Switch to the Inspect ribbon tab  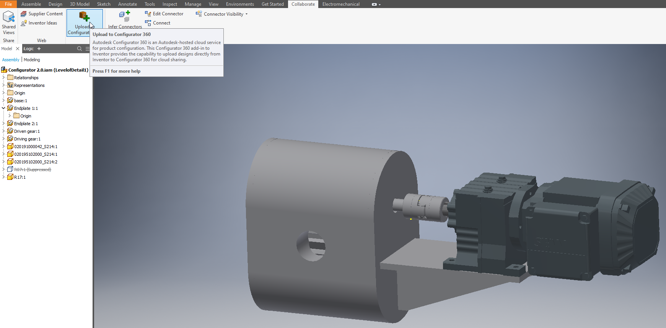[x=169, y=4]
